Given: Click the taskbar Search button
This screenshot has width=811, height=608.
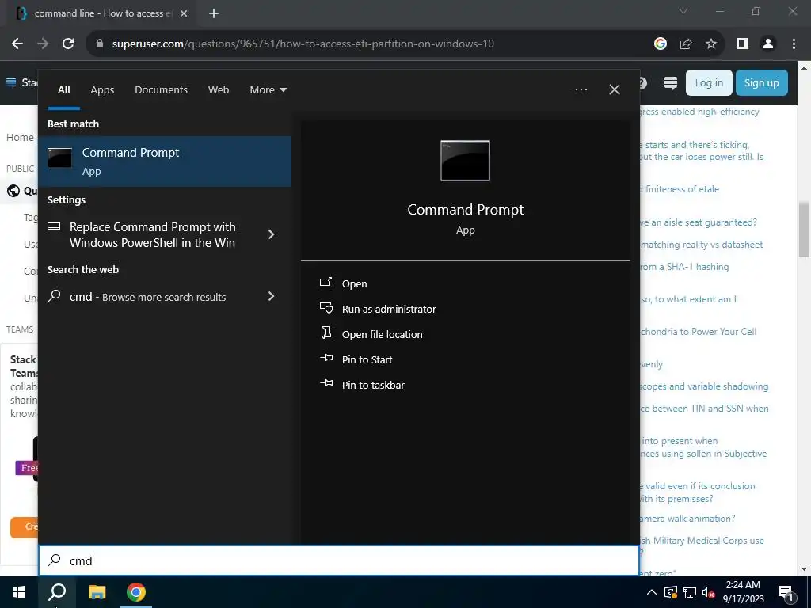Looking at the screenshot, I should [x=57, y=592].
